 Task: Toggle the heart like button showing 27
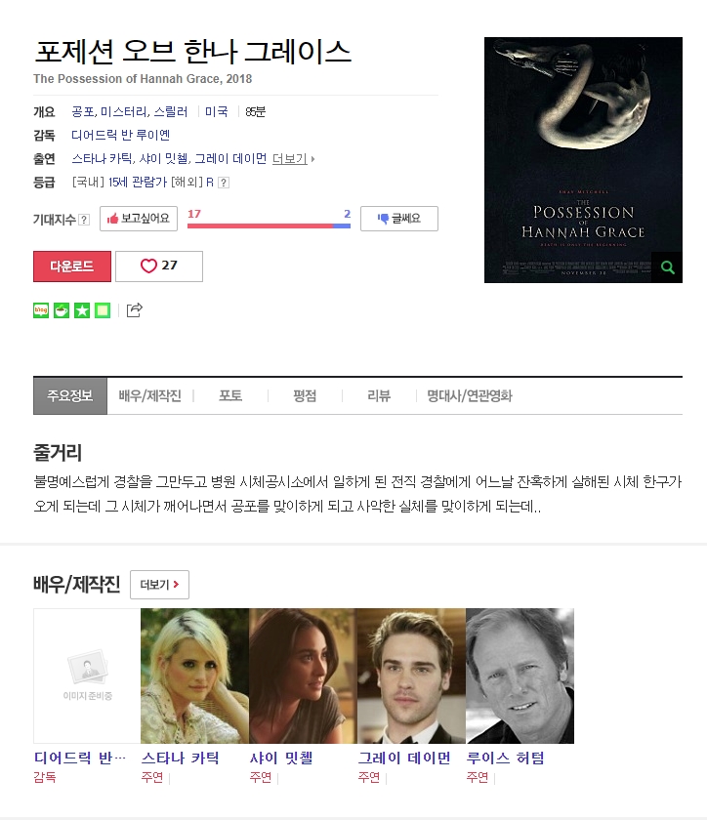[159, 266]
